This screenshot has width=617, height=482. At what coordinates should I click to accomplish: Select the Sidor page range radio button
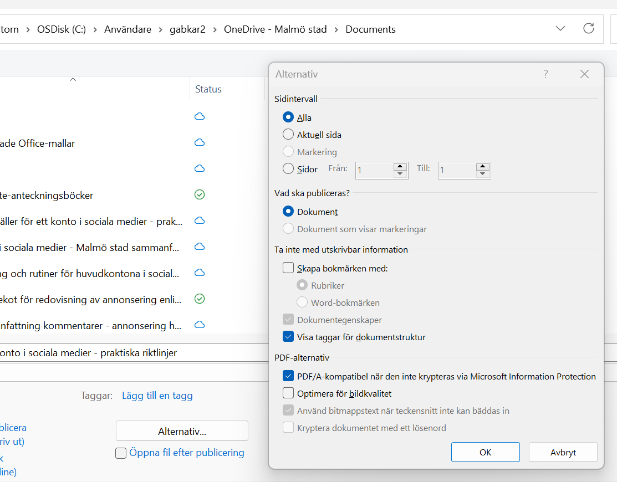288,169
